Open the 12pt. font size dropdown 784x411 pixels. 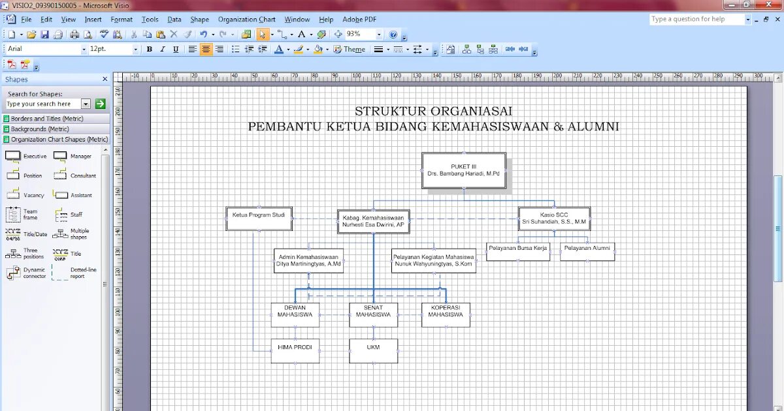click(136, 49)
